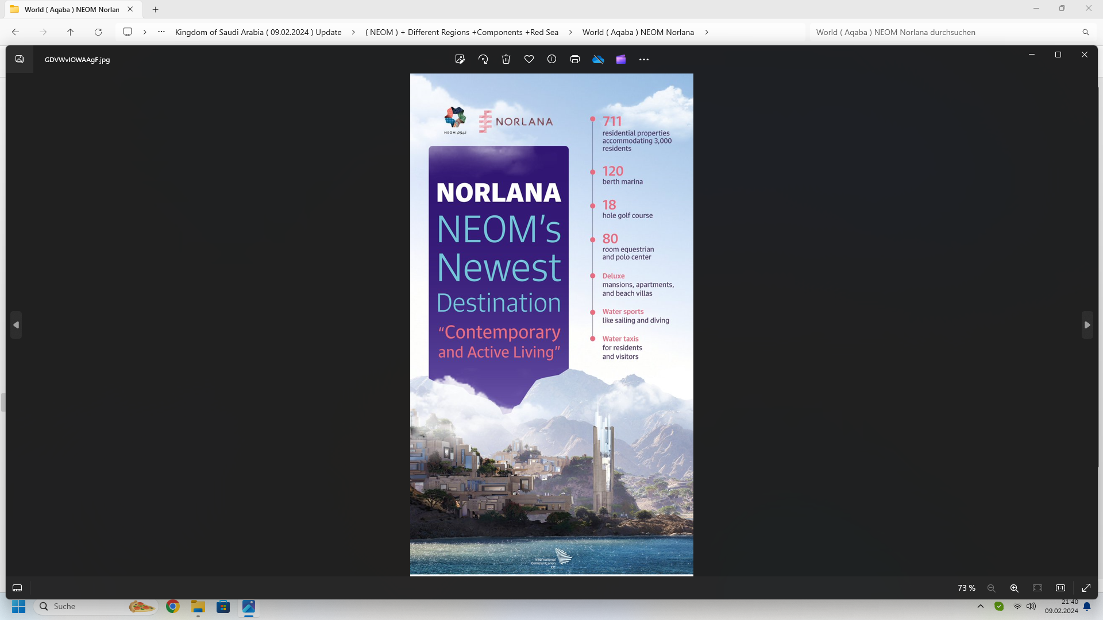Expand the chevron next to the monitor icon
The image size is (1103, 620).
[145, 32]
